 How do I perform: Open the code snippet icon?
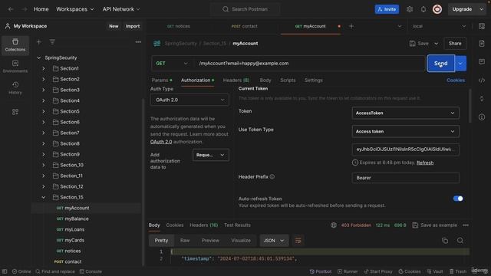point(482,80)
